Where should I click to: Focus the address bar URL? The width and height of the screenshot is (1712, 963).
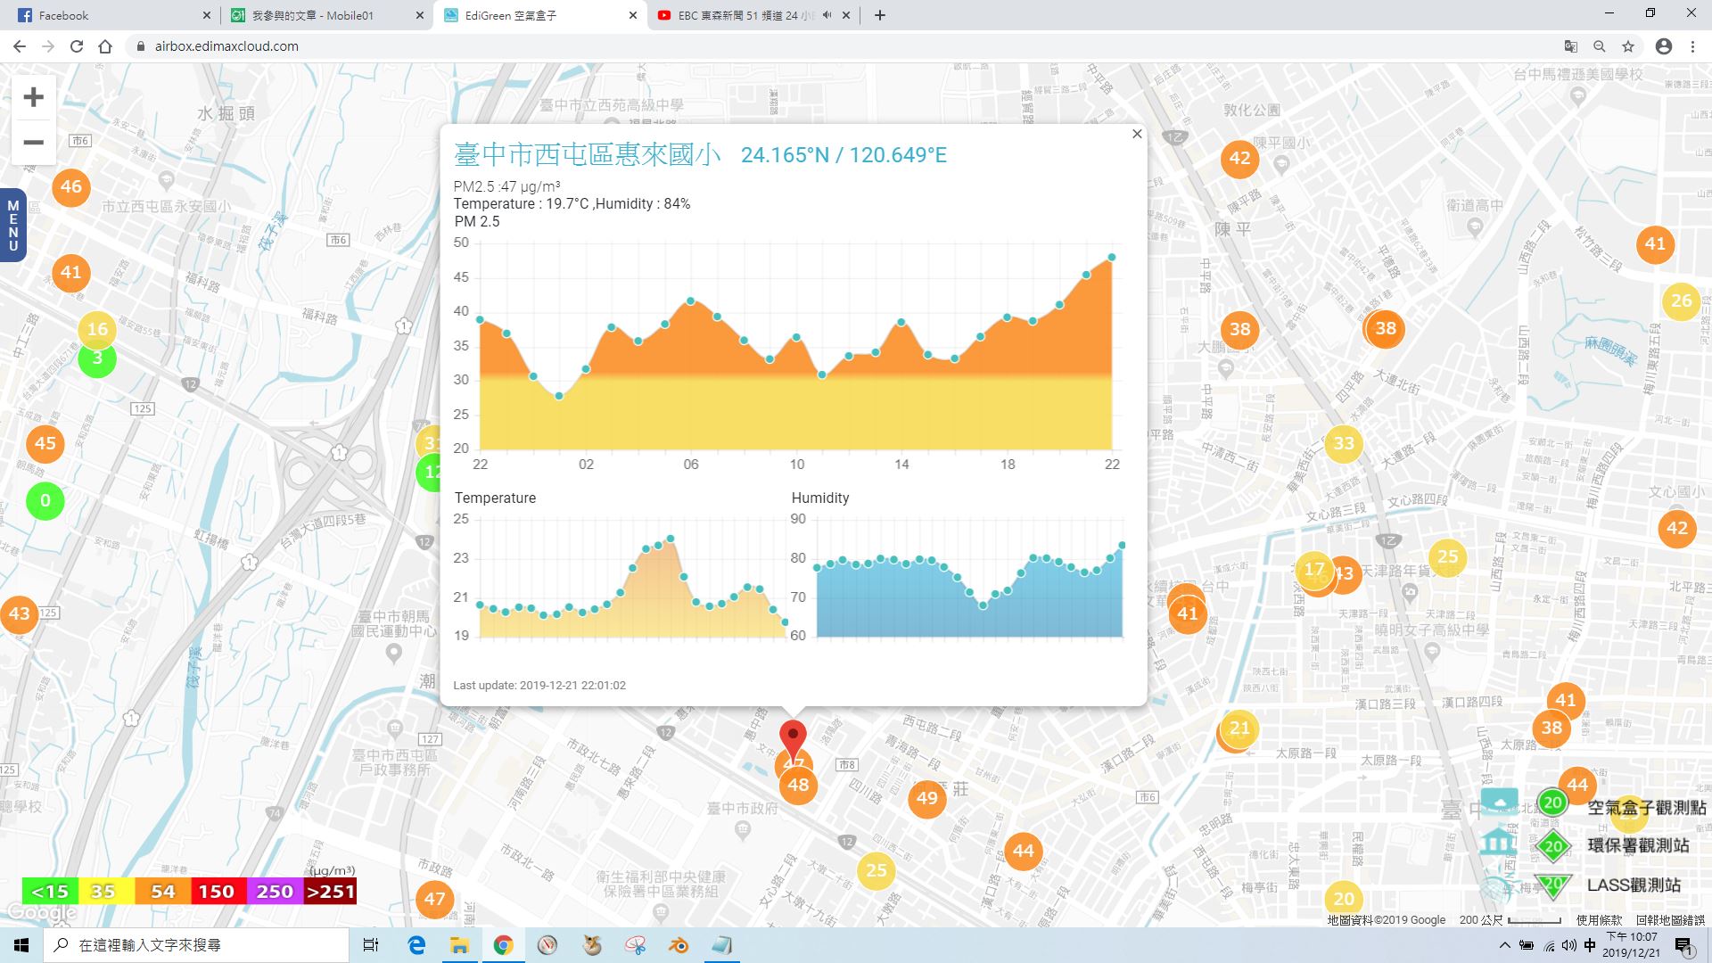pyautogui.click(x=226, y=46)
